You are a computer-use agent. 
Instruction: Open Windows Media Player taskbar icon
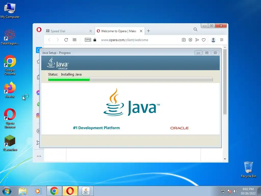click(38, 191)
